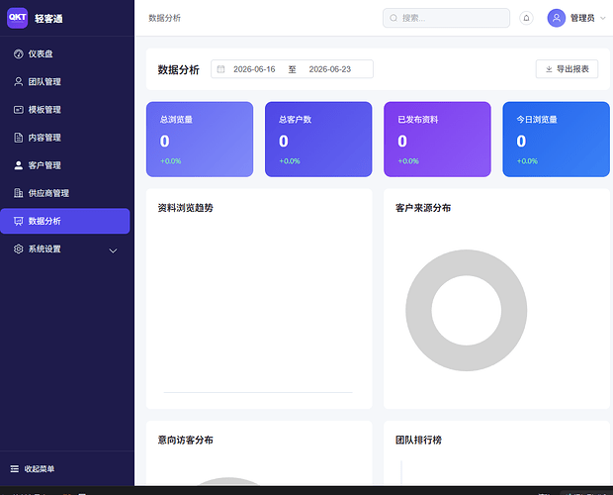Open 供应商管理 menu item
Viewport: 613px width, 495px height.
(x=65, y=193)
